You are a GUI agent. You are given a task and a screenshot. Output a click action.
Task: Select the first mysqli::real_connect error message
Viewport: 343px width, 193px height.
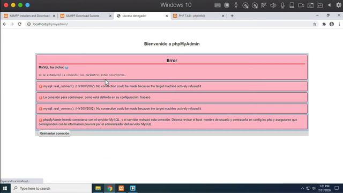click(x=122, y=86)
